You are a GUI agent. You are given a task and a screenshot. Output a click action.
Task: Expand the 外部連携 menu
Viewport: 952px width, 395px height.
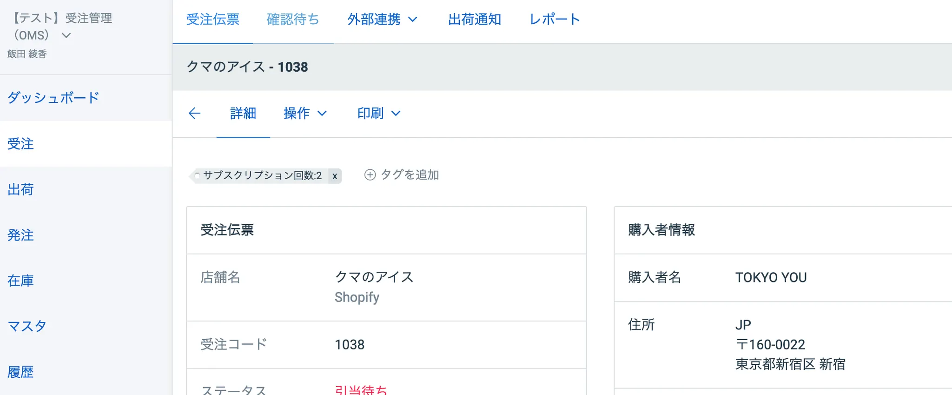(x=382, y=20)
